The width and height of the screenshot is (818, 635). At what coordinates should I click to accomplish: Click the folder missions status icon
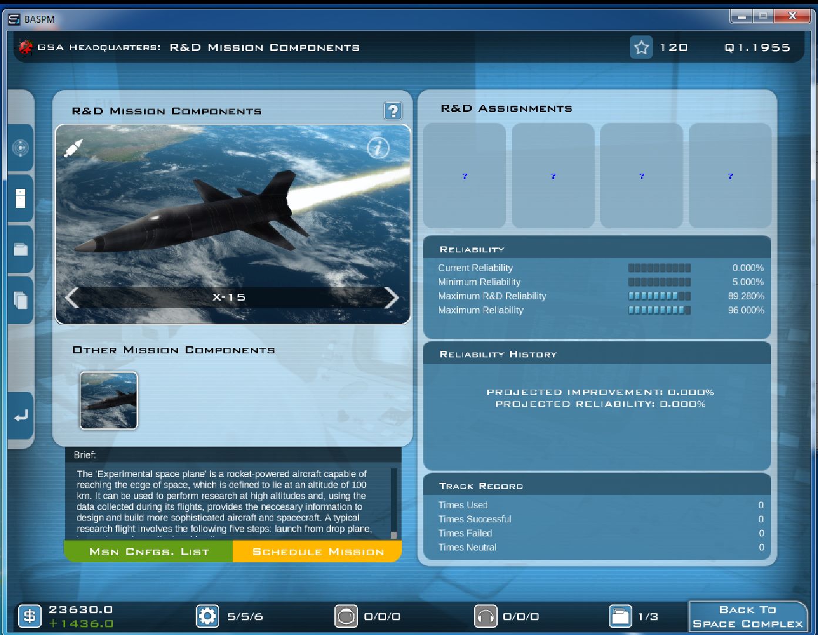coord(620,616)
